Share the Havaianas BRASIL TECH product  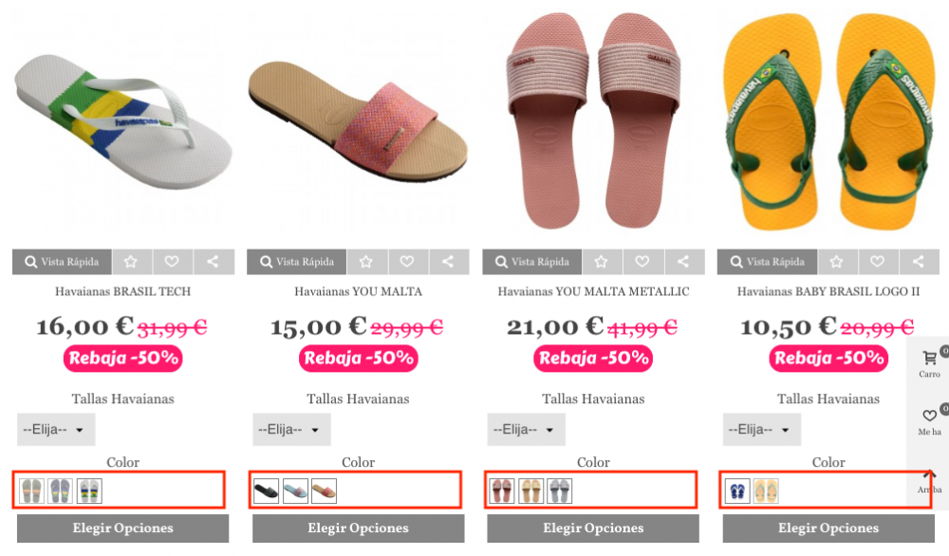pyautogui.click(x=213, y=262)
